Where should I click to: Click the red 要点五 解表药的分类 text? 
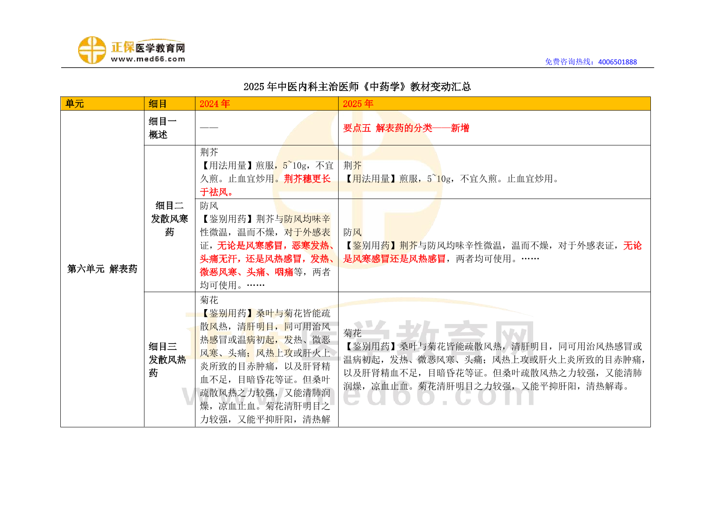point(406,128)
